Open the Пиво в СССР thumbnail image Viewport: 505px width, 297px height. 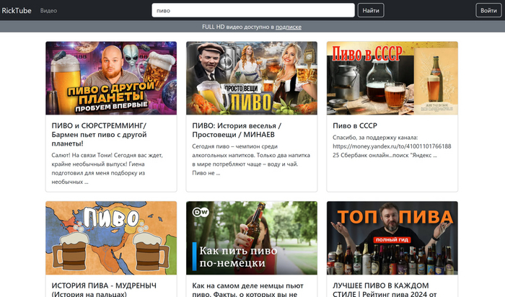[392, 78]
